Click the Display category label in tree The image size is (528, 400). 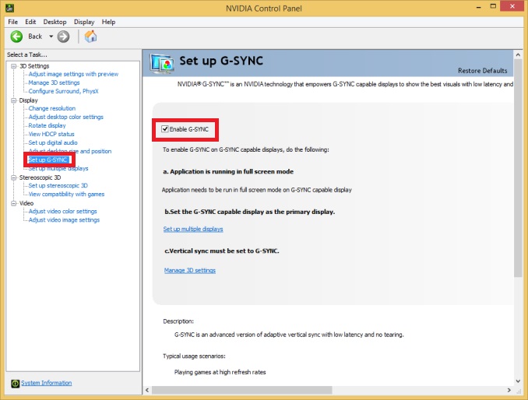tap(28, 100)
